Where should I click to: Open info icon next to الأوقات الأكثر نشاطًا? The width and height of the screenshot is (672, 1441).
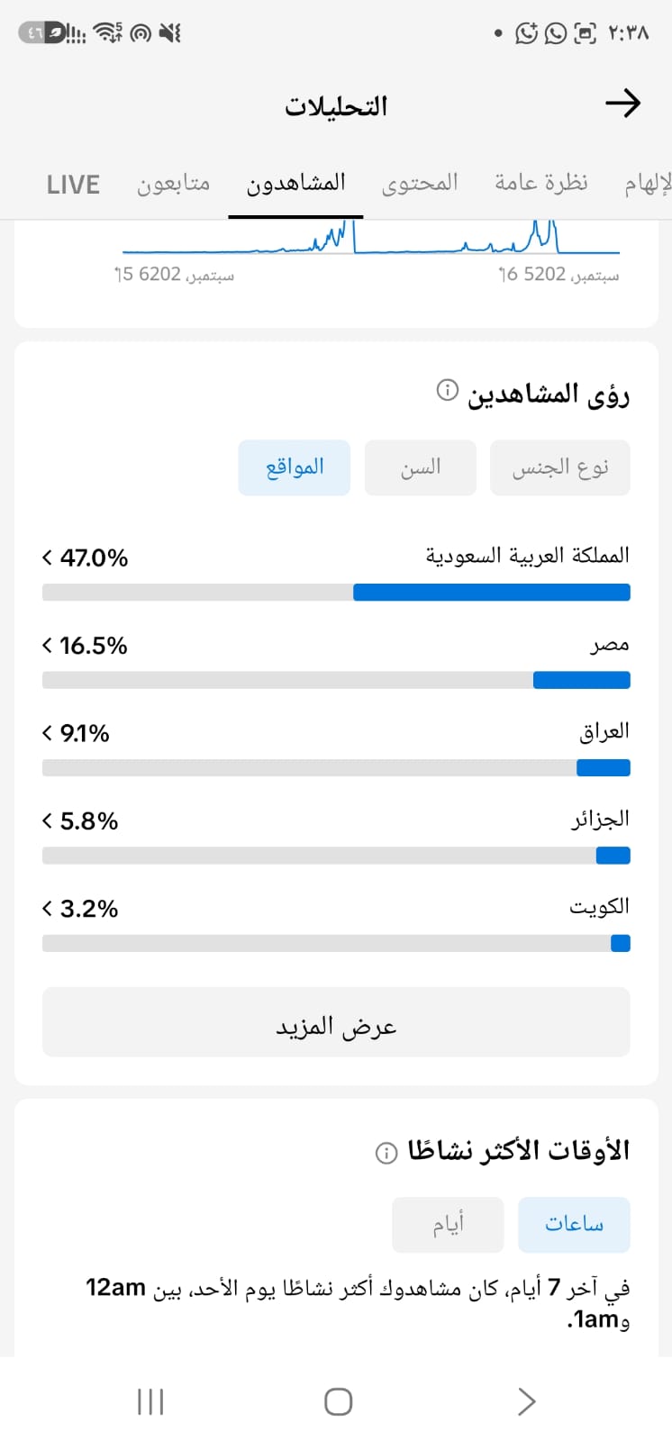click(x=386, y=1154)
